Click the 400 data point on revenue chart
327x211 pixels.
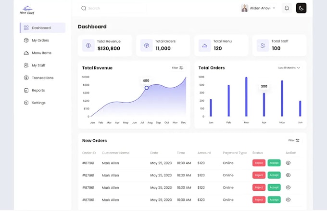coord(147,88)
